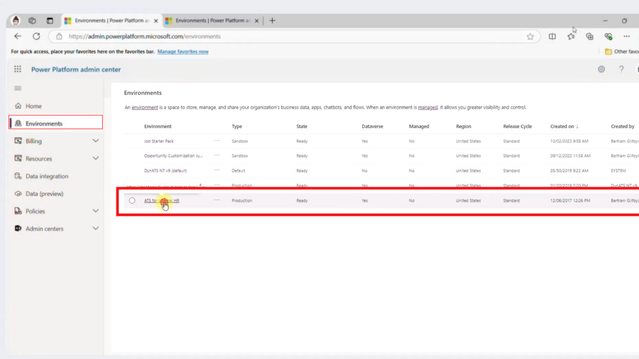Open workspaces icon in tab bar
639x359 pixels.
[x=32, y=21]
